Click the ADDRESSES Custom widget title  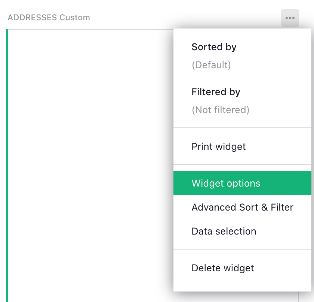click(49, 18)
